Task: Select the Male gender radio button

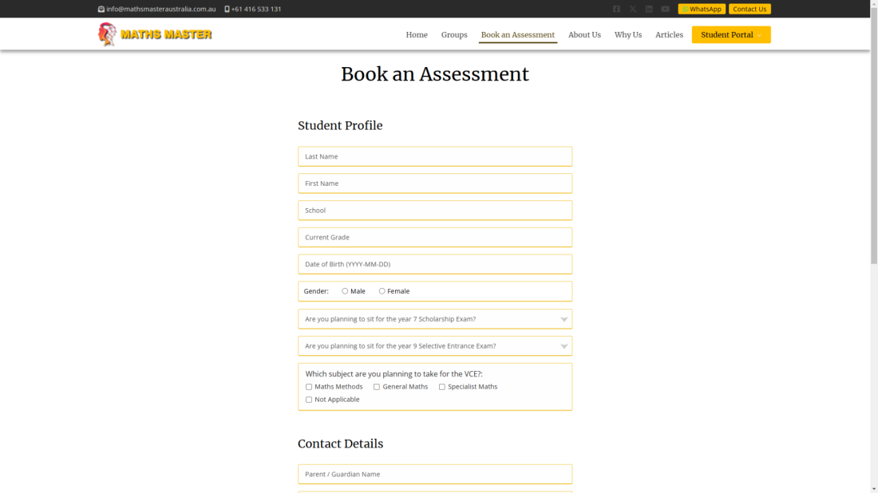Action: tap(345, 291)
